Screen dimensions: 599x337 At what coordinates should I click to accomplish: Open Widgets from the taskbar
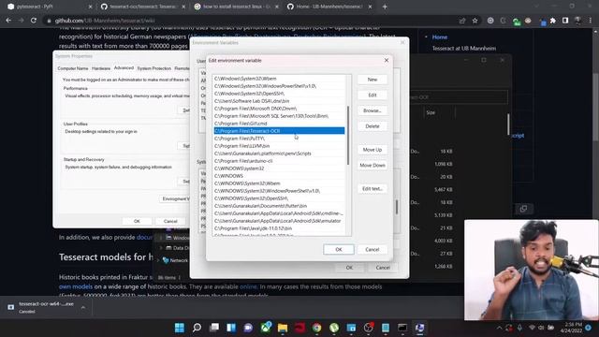click(x=231, y=328)
